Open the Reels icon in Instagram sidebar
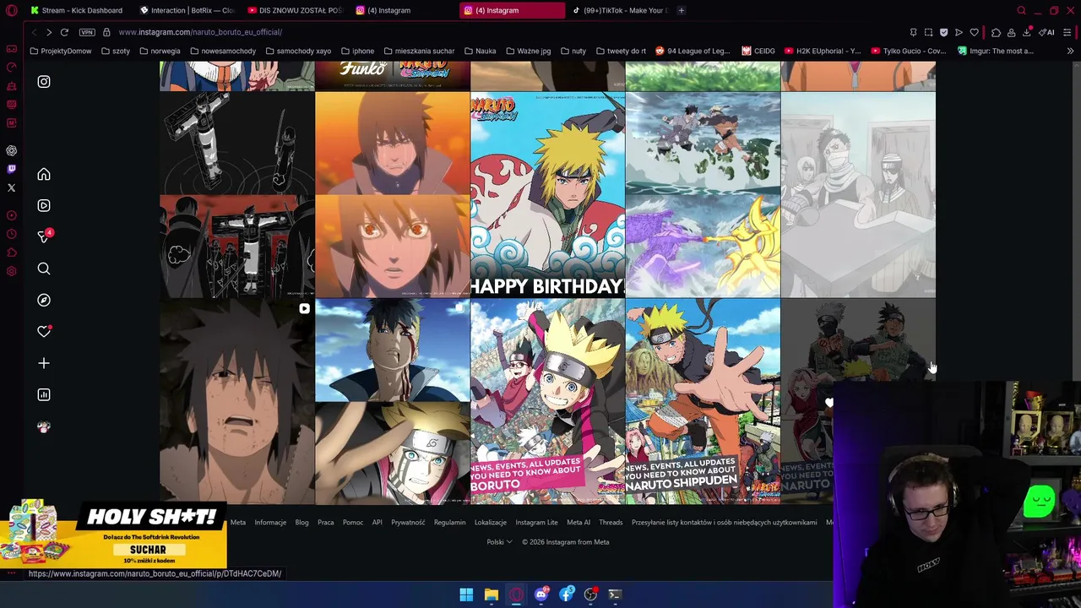This screenshot has width=1081, height=608. (44, 205)
